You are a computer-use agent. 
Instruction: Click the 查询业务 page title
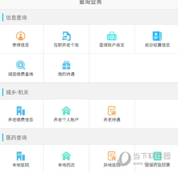coord(91,2)
